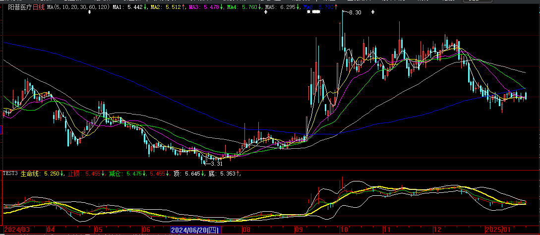The image size is (540, 235).
Task: Open MA(5,10,20,30,60,120) indicator parameters
Action: pos(78,7)
